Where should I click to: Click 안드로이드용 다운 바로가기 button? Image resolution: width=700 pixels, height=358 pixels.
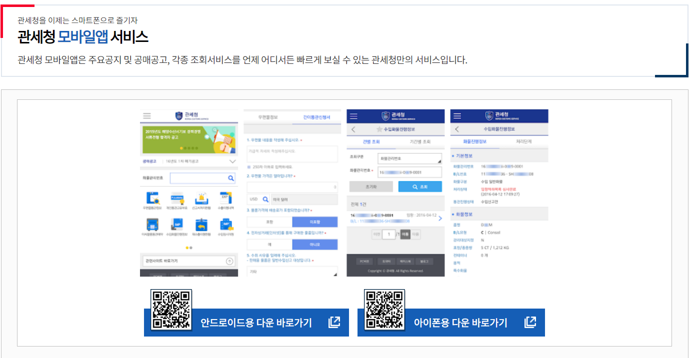click(246, 323)
